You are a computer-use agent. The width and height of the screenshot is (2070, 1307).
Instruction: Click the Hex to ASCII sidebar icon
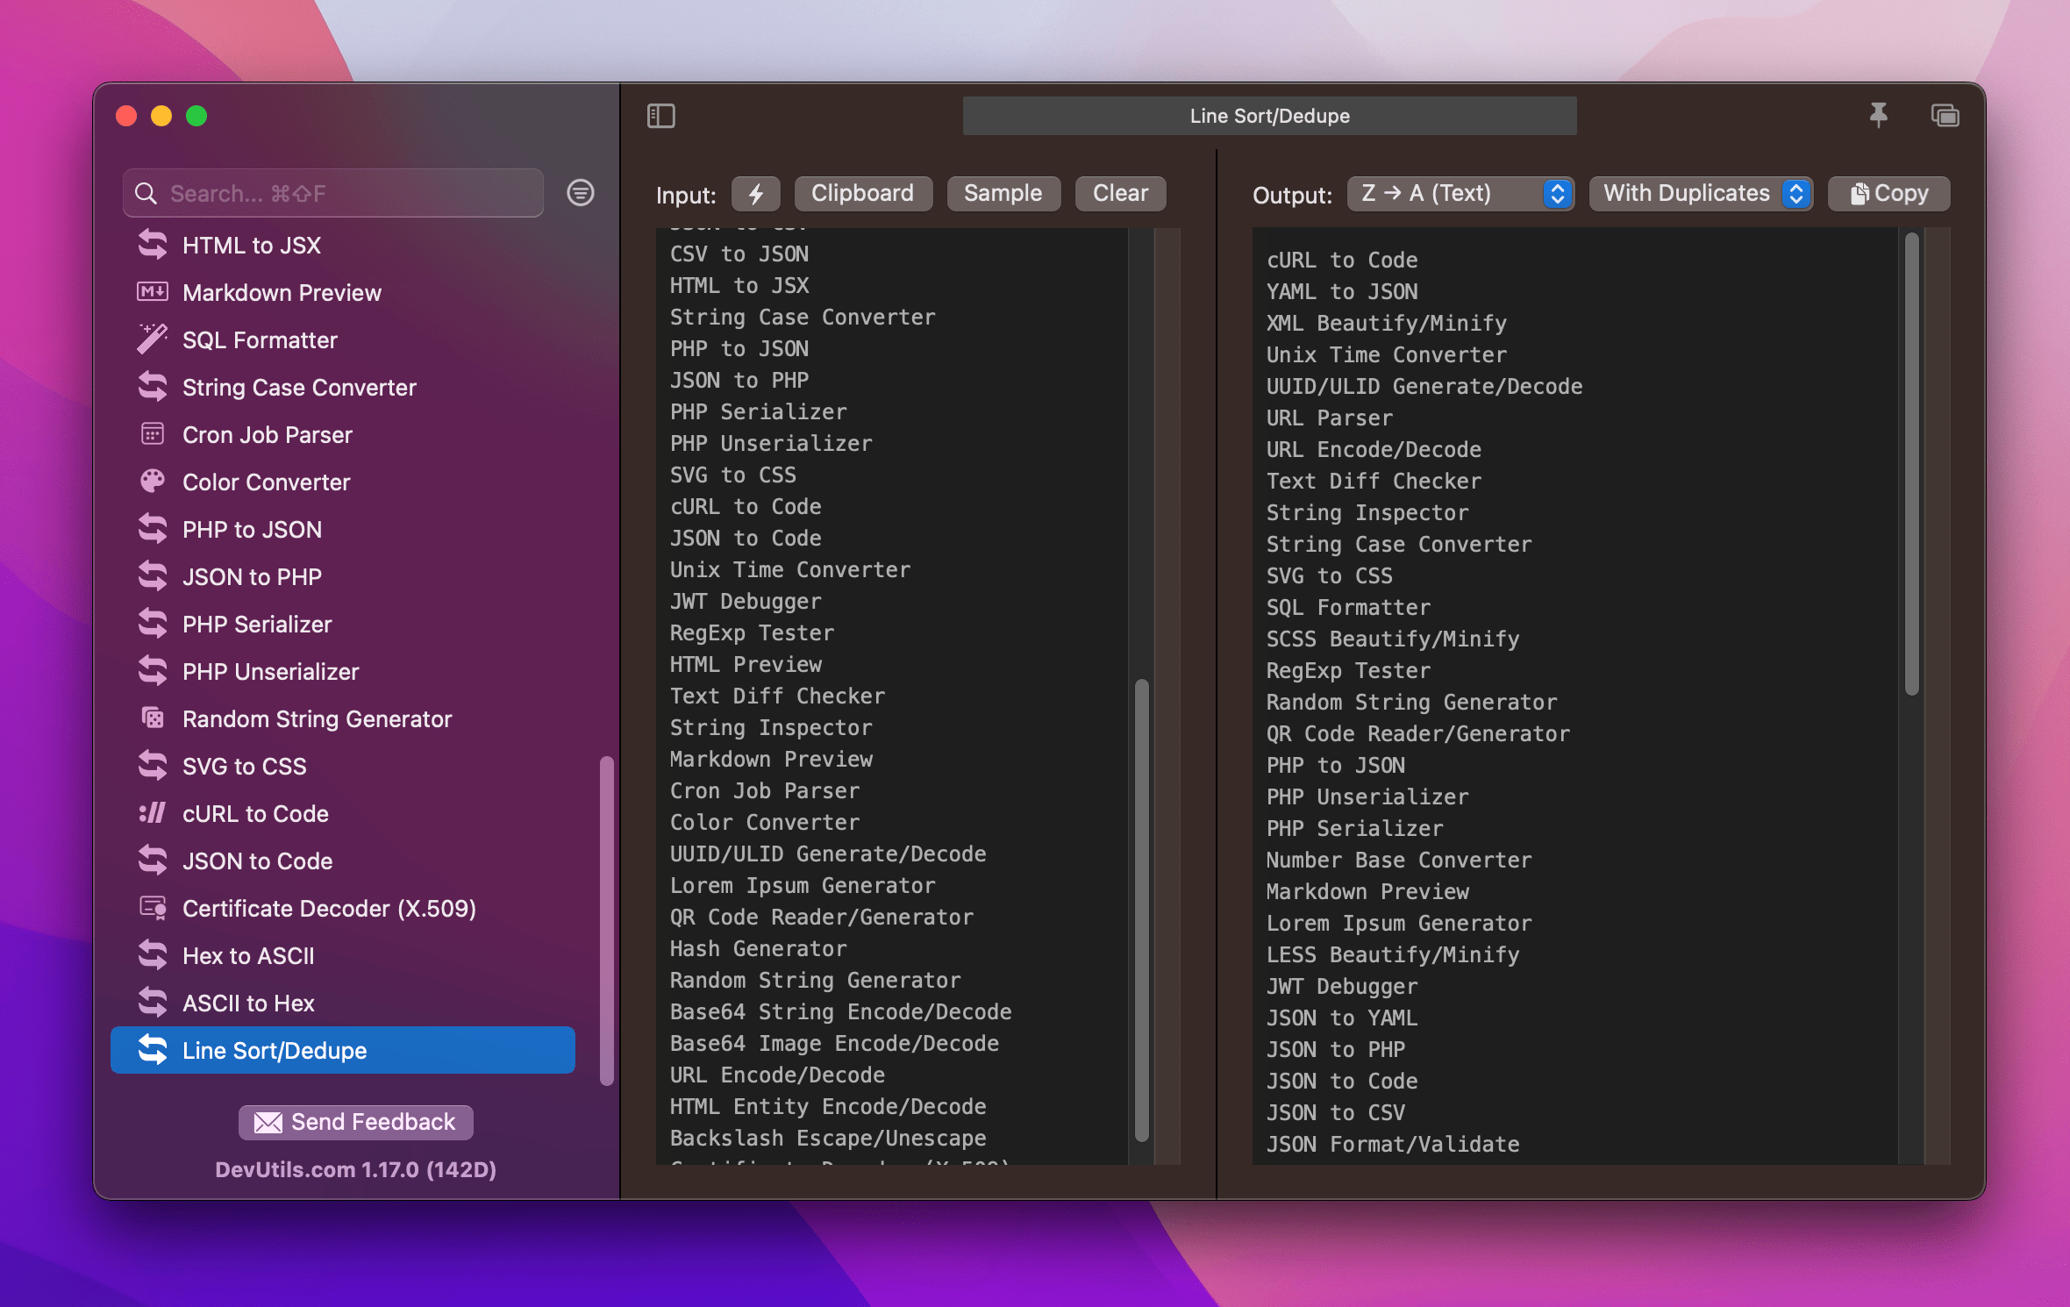click(153, 955)
